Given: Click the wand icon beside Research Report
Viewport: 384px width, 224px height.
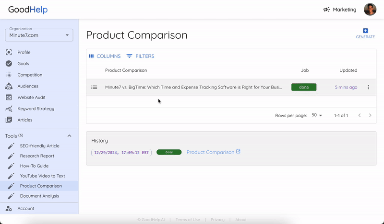Looking at the screenshot, I should click(x=11, y=156).
